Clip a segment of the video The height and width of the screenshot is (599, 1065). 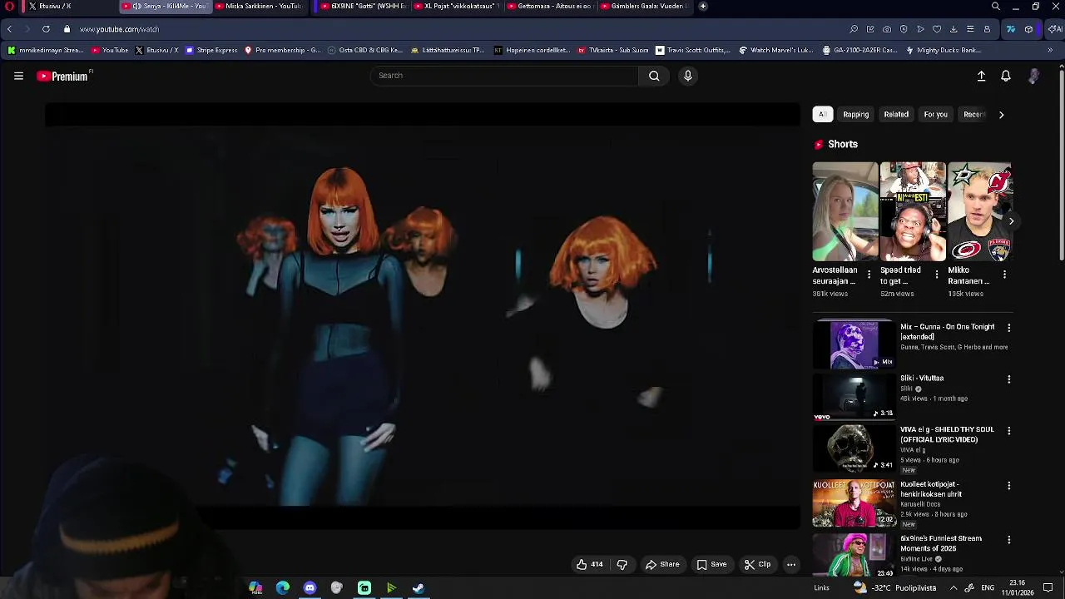pos(757,564)
